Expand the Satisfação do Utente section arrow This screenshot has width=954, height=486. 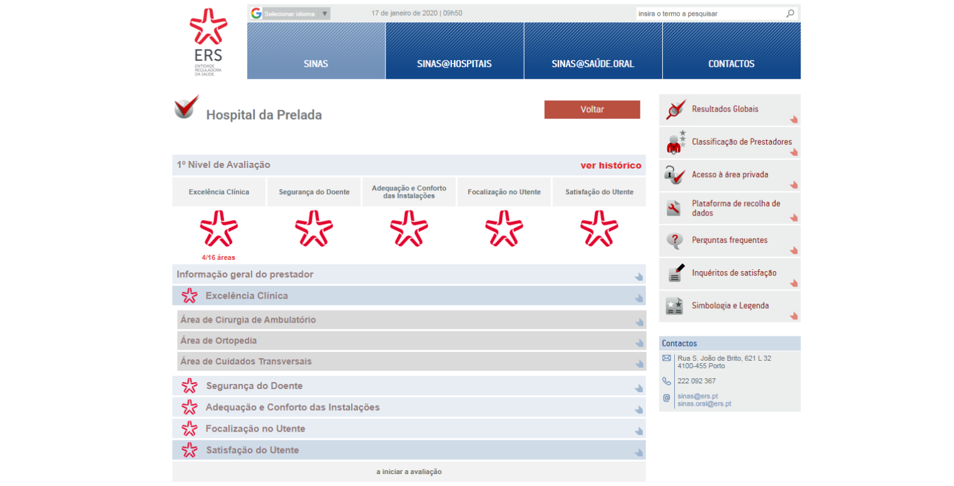tap(639, 452)
